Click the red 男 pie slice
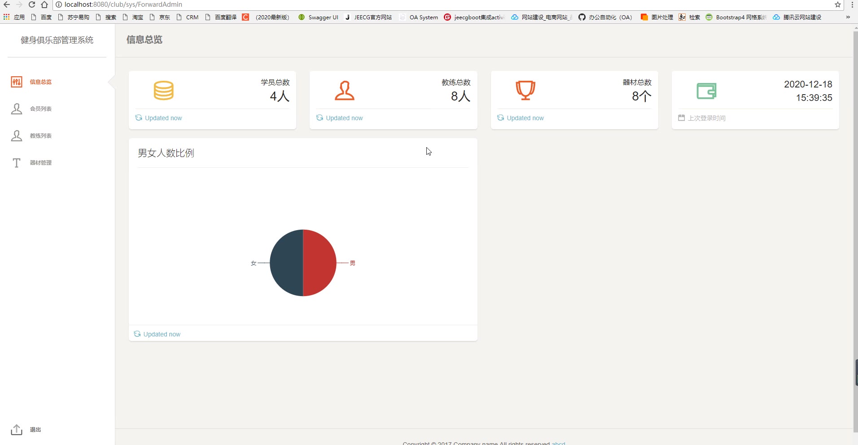 point(320,263)
